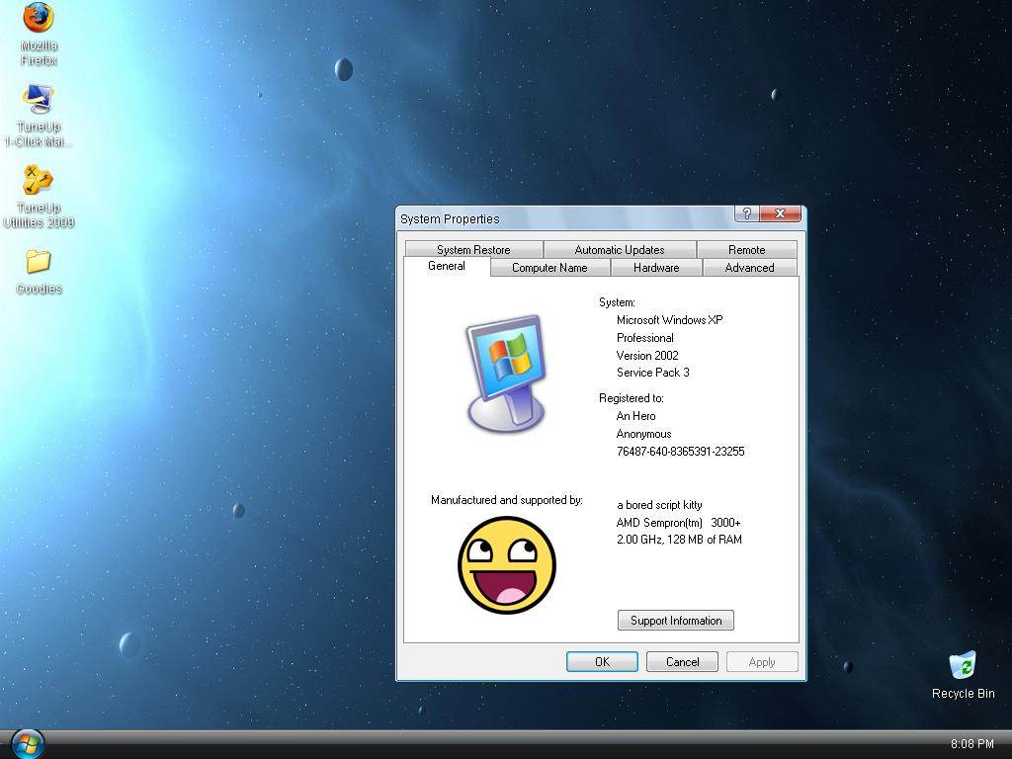Select the Goodies folder icon
This screenshot has width=1012, height=759.
point(39,272)
